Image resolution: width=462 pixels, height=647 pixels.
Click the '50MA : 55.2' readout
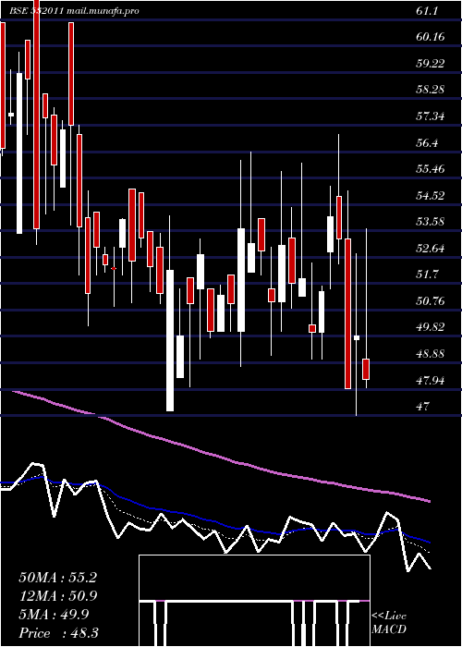pos(57,578)
